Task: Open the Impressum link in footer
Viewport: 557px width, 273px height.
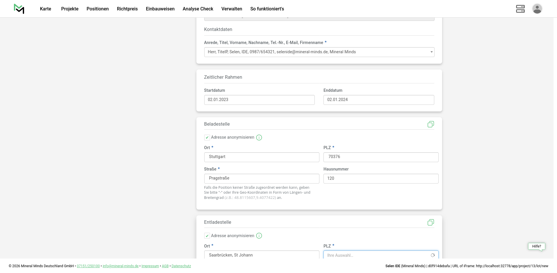Action: pos(150,266)
